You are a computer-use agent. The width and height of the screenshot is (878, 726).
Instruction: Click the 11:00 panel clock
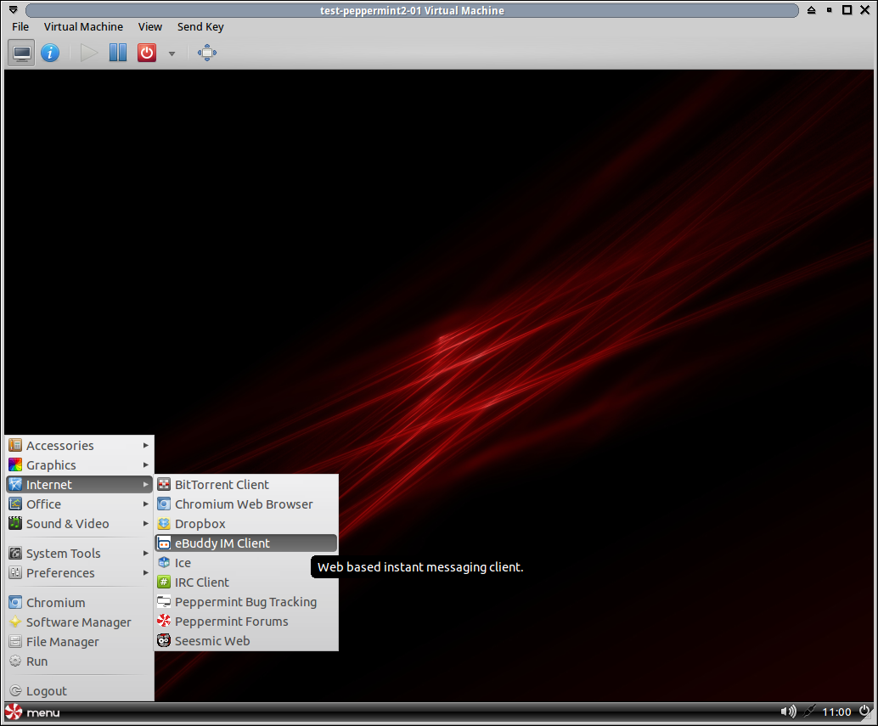pyautogui.click(x=836, y=712)
